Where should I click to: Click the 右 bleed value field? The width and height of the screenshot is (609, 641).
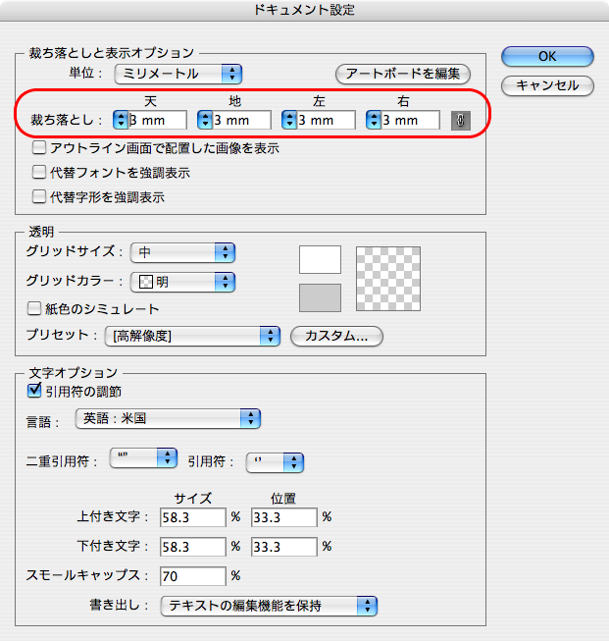(411, 120)
